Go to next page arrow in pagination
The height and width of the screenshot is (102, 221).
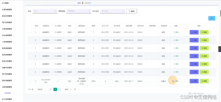pyautogui.click(x=60, y=89)
